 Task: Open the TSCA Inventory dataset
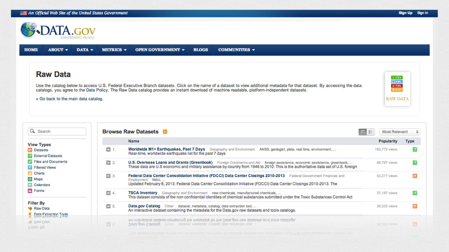pyautogui.click(x=143, y=193)
